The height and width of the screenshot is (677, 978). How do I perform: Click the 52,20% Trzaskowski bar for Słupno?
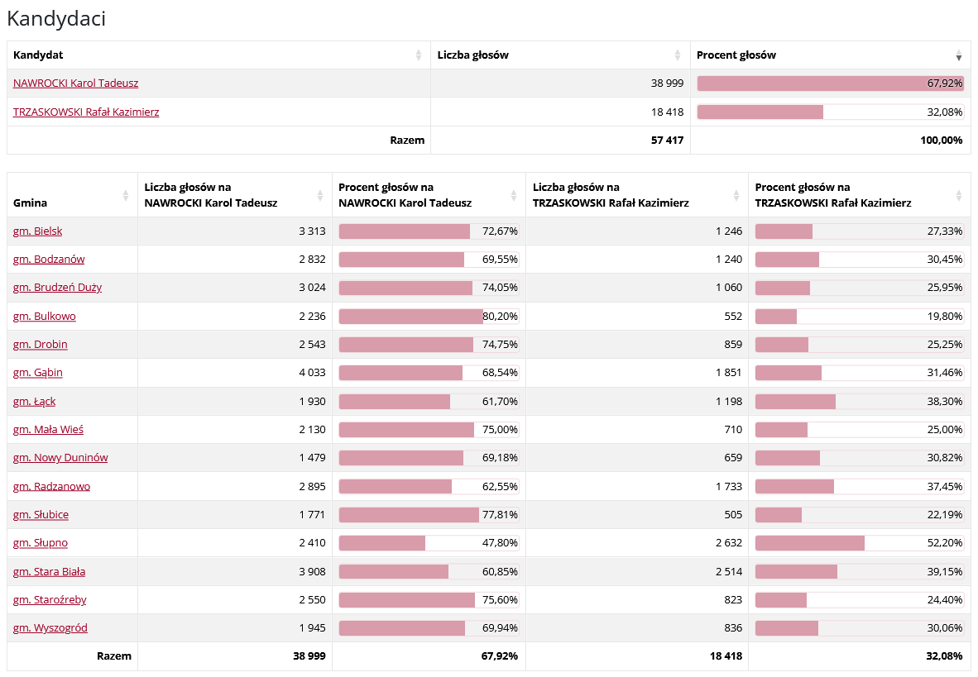click(810, 543)
